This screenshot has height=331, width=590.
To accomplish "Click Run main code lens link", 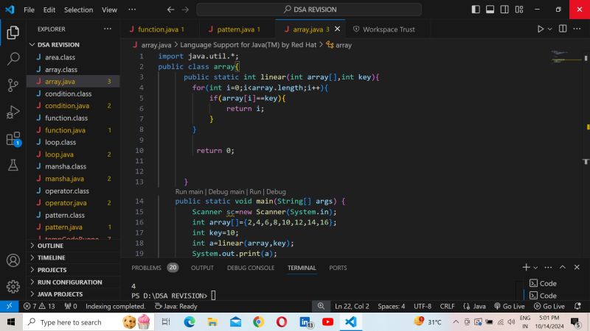I will click(x=189, y=192).
